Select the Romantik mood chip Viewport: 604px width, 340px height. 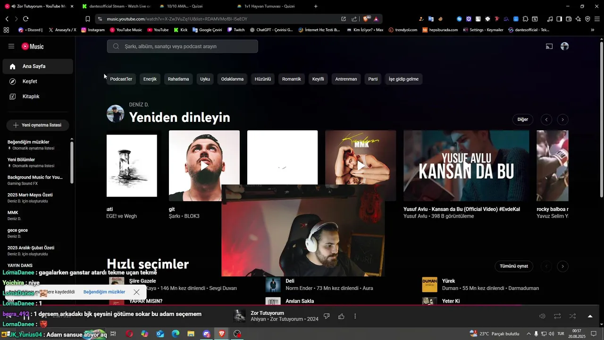pos(292,79)
